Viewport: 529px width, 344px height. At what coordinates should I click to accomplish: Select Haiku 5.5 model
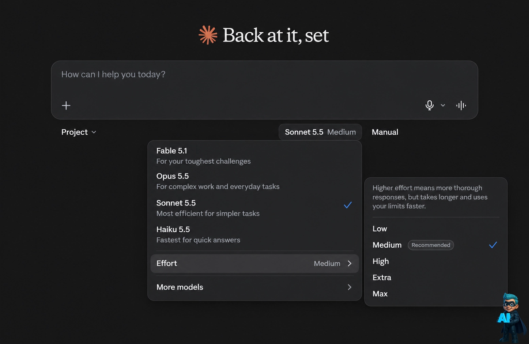[x=254, y=234]
